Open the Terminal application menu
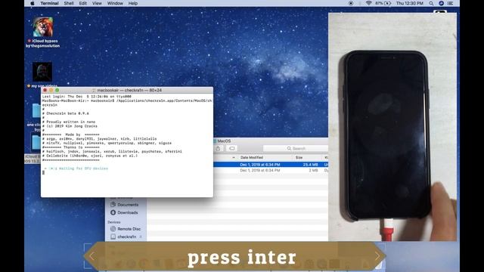Viewport: 484px width, 272px height. pos(49,3)
